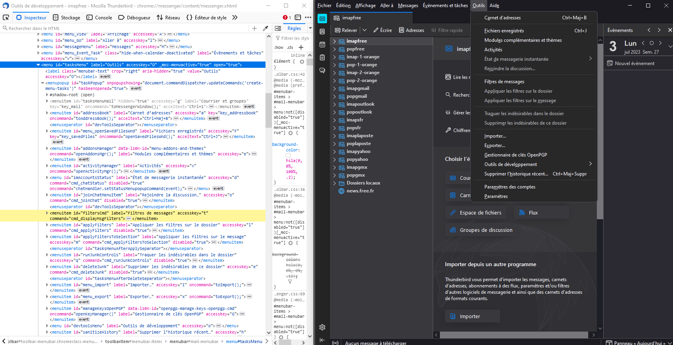
Task: Choose Paramètres des comptes
Action: [x=534, y=187]
